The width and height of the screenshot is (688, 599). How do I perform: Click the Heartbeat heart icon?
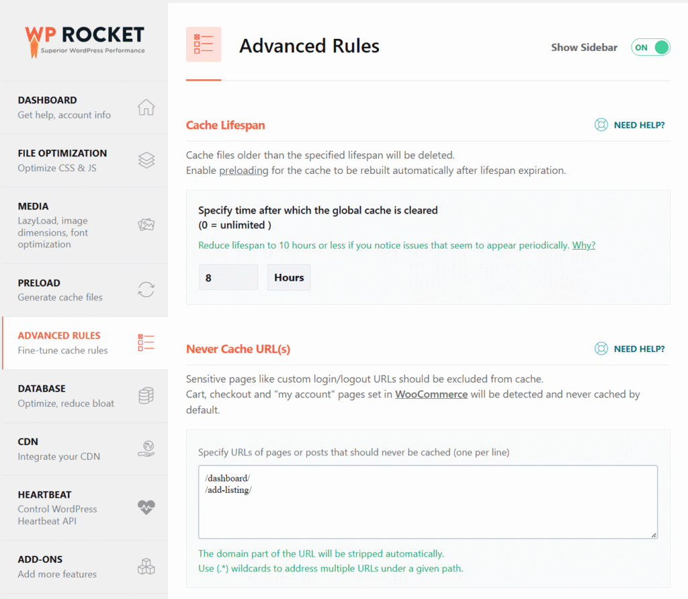click(x=146, y=507)
